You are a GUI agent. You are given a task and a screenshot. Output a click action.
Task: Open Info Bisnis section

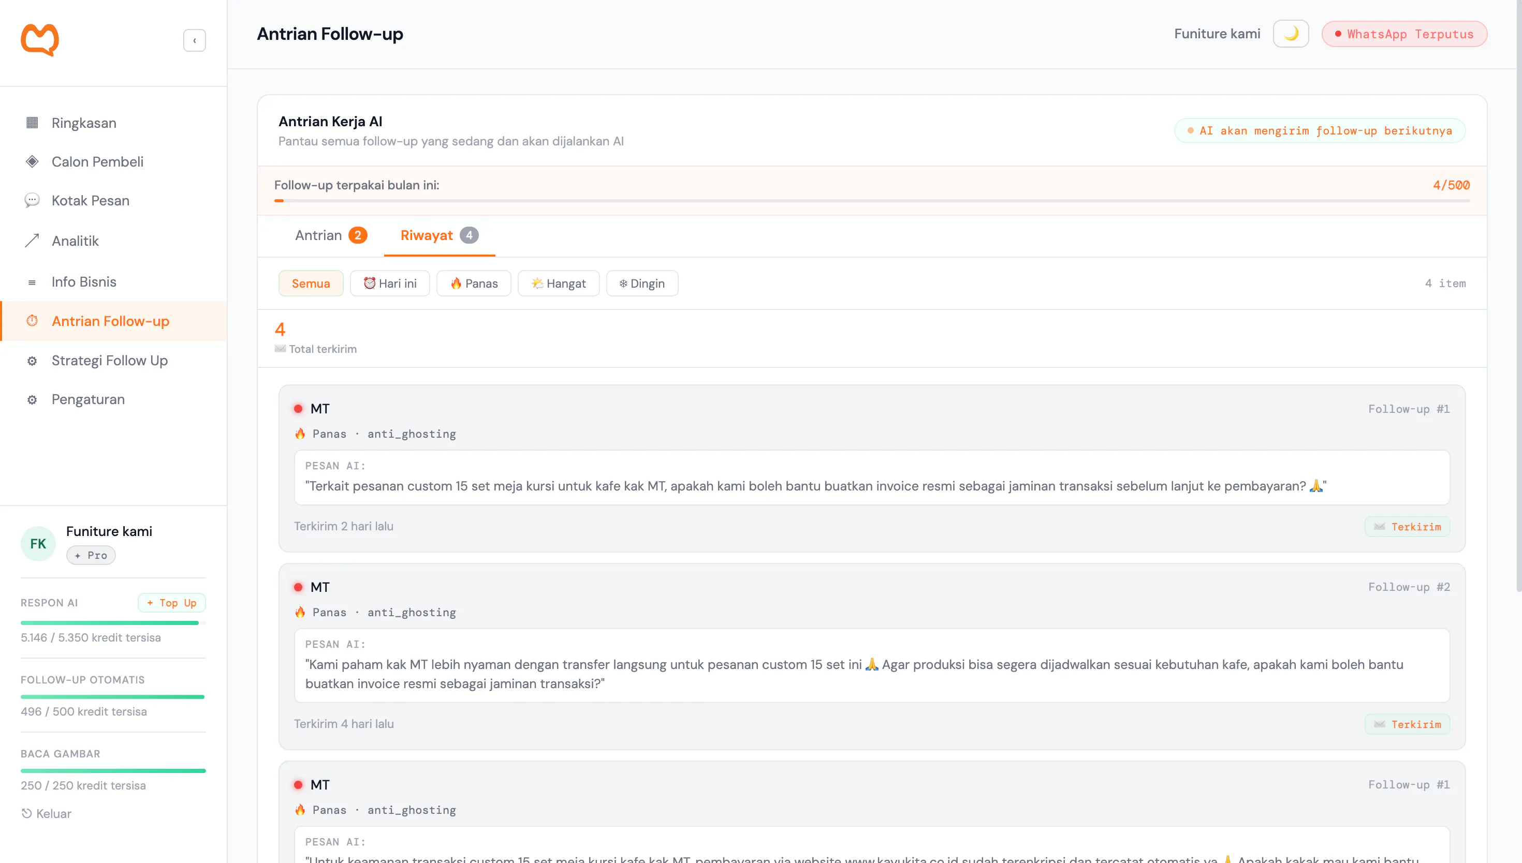(x=113, y=281)
